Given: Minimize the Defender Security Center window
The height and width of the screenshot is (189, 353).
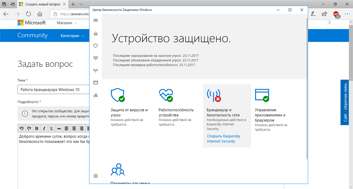Looking at the screenshot, I should coord(278,10).
